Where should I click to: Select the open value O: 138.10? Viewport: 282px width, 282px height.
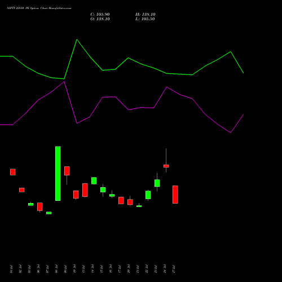click(x=100, y=19)
